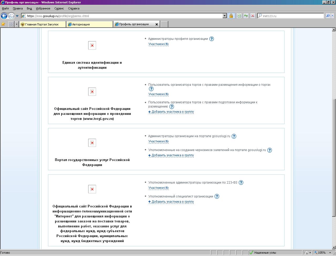Screen dimensions: 336x256
Task: Open the zoom level 105% dropdown
Action: (330, 253)
